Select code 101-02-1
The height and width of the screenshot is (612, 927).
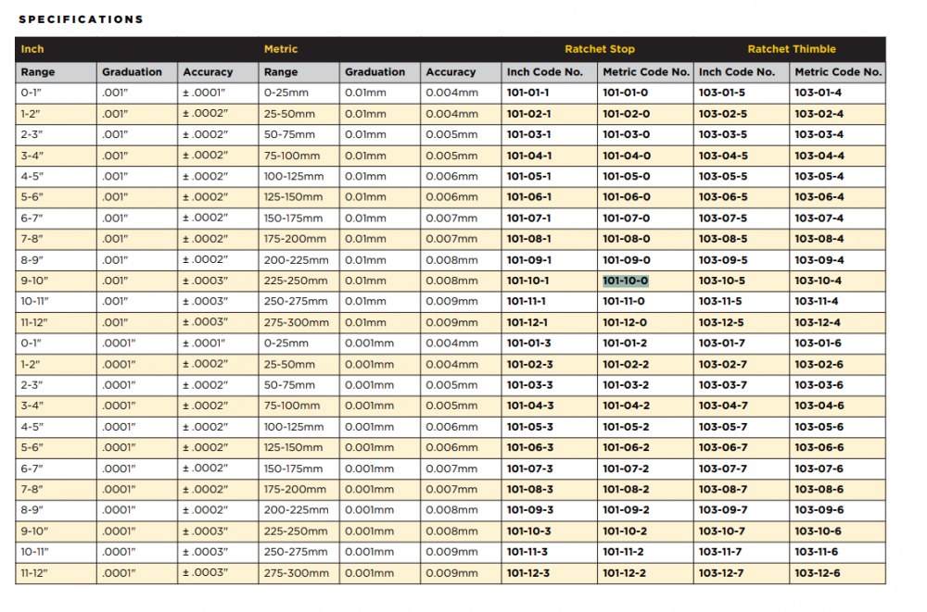[x=529, y=114]
